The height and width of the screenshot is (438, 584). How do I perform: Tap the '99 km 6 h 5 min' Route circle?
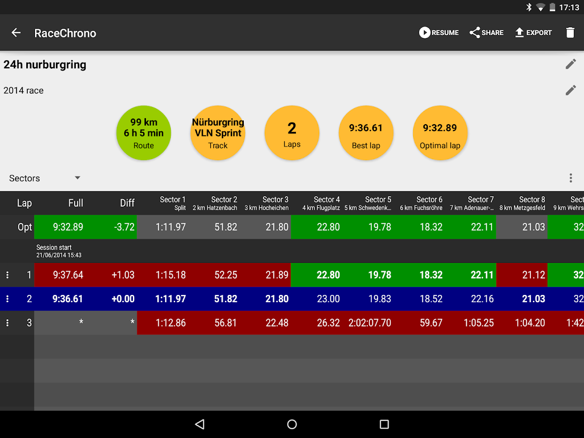pos(144,132)
